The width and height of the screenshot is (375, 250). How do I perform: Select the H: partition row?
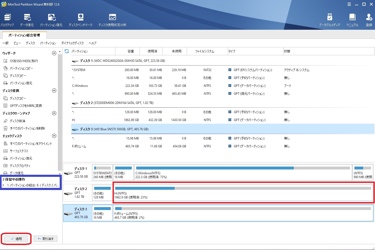(222, 120)
